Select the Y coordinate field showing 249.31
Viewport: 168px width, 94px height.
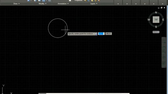(108, 34)
